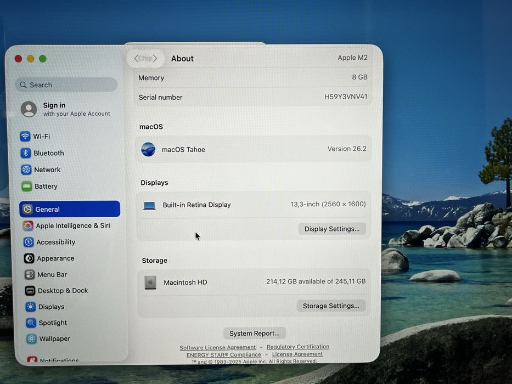
Task: Zoom window with green button
Action: 43,59
